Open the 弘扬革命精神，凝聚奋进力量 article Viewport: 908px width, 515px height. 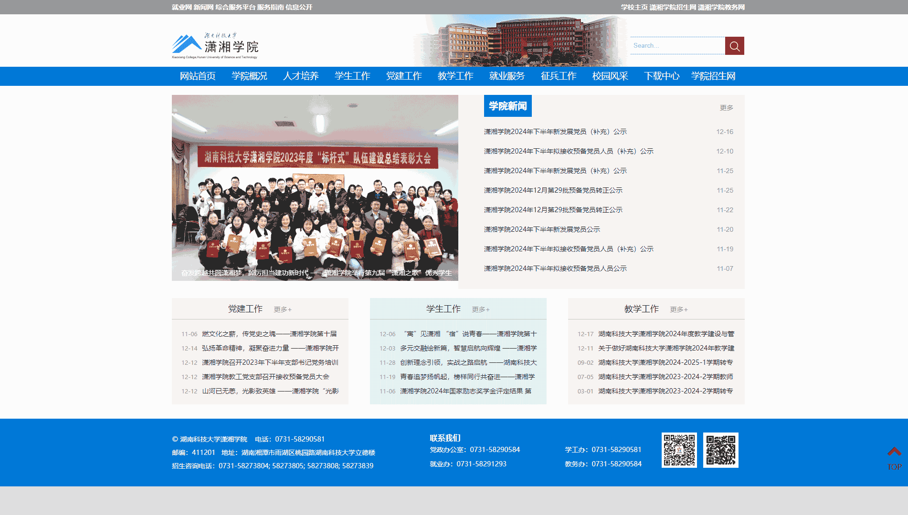(270, 348)
